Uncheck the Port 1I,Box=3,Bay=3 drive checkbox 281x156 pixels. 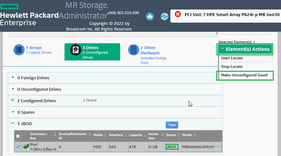point(18,147)
